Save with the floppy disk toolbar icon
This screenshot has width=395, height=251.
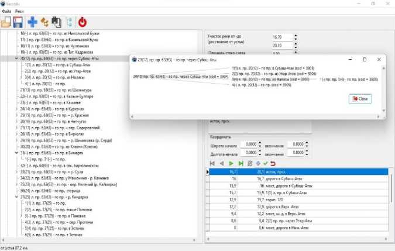tap(18, 22)
